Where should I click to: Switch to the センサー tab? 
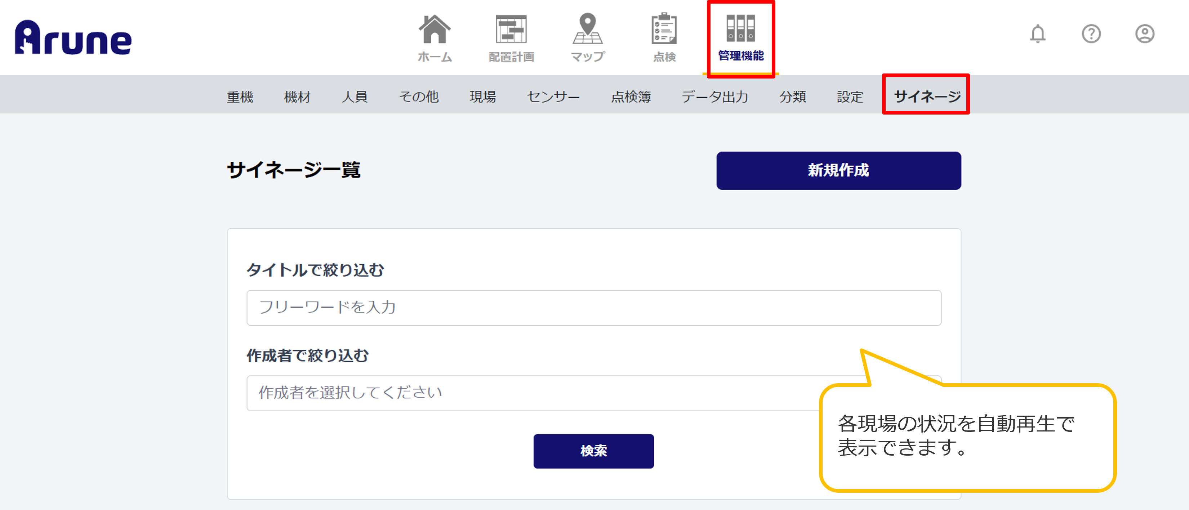click(553, 97)
